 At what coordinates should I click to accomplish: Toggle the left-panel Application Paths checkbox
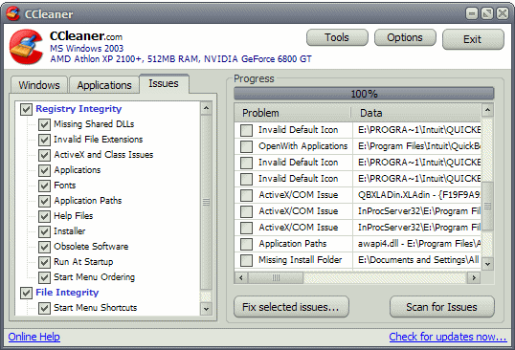(x=44, y=201)
